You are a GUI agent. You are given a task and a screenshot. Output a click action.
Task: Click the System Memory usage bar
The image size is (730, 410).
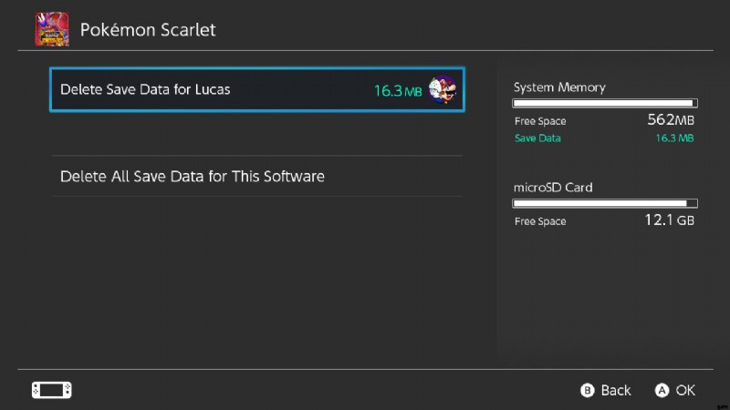pos(605,103)
